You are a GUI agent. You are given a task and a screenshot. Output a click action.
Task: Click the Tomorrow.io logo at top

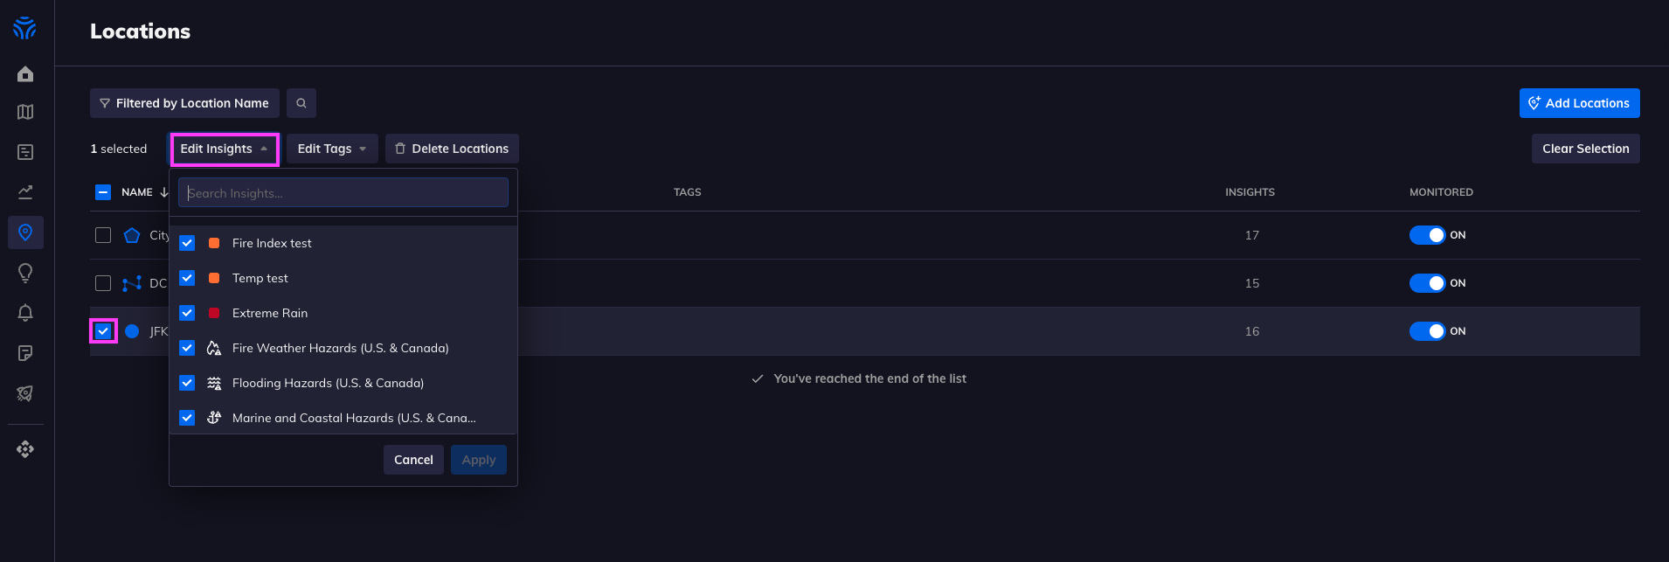click(24, 28)
